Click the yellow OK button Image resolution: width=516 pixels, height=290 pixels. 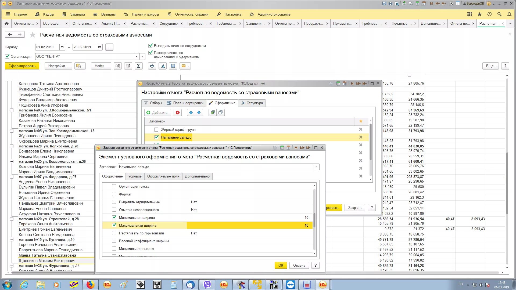(281, 265)
